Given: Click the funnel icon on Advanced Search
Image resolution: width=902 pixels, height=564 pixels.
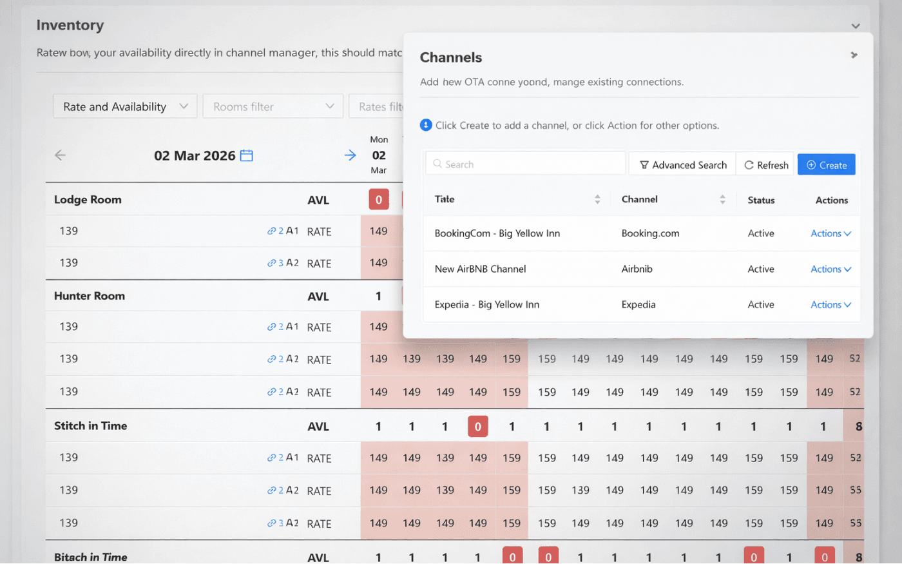Looking at the screenshot, I should (x=646, y=164).
